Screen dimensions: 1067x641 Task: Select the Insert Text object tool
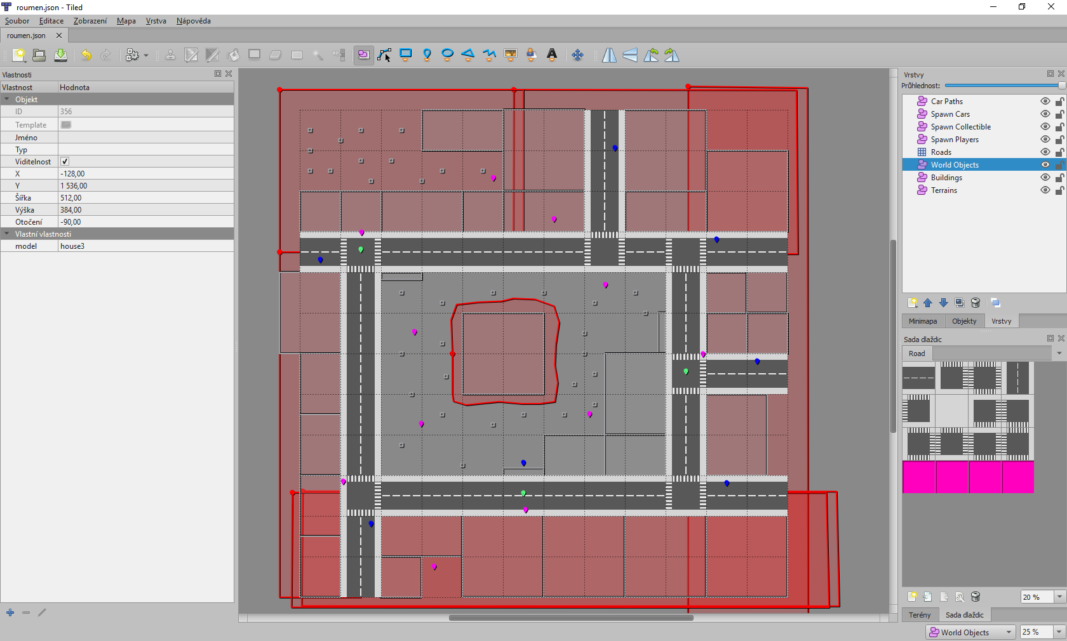(x=552, y=55)
